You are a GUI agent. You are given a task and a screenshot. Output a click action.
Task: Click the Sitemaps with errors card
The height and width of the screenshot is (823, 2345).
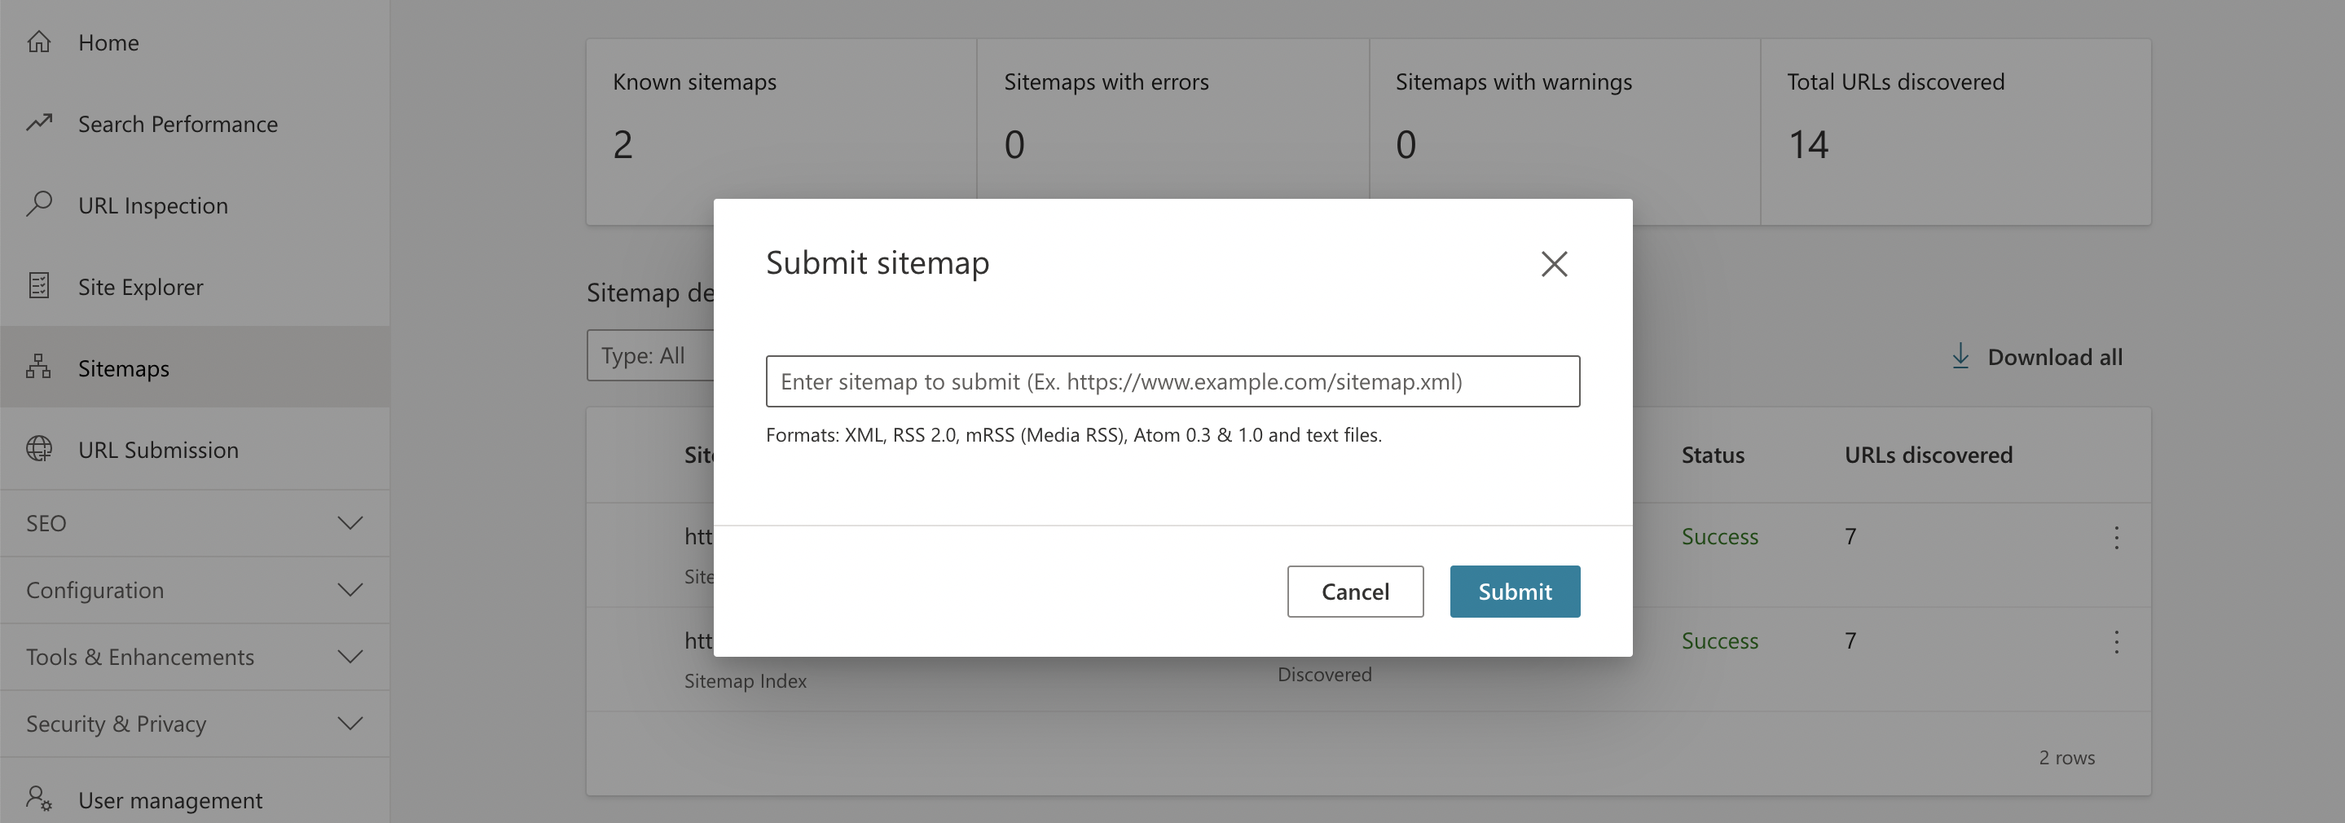pyautogui.click(x=1173, y=118)
